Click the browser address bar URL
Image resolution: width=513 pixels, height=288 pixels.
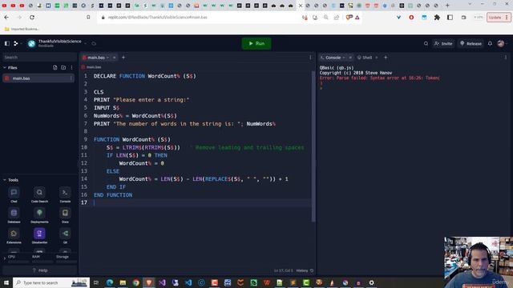[157, 18]
